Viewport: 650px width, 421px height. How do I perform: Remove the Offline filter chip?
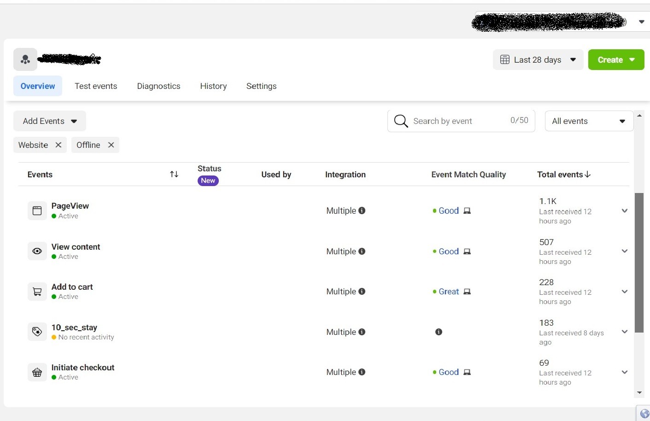pos(111,145)
